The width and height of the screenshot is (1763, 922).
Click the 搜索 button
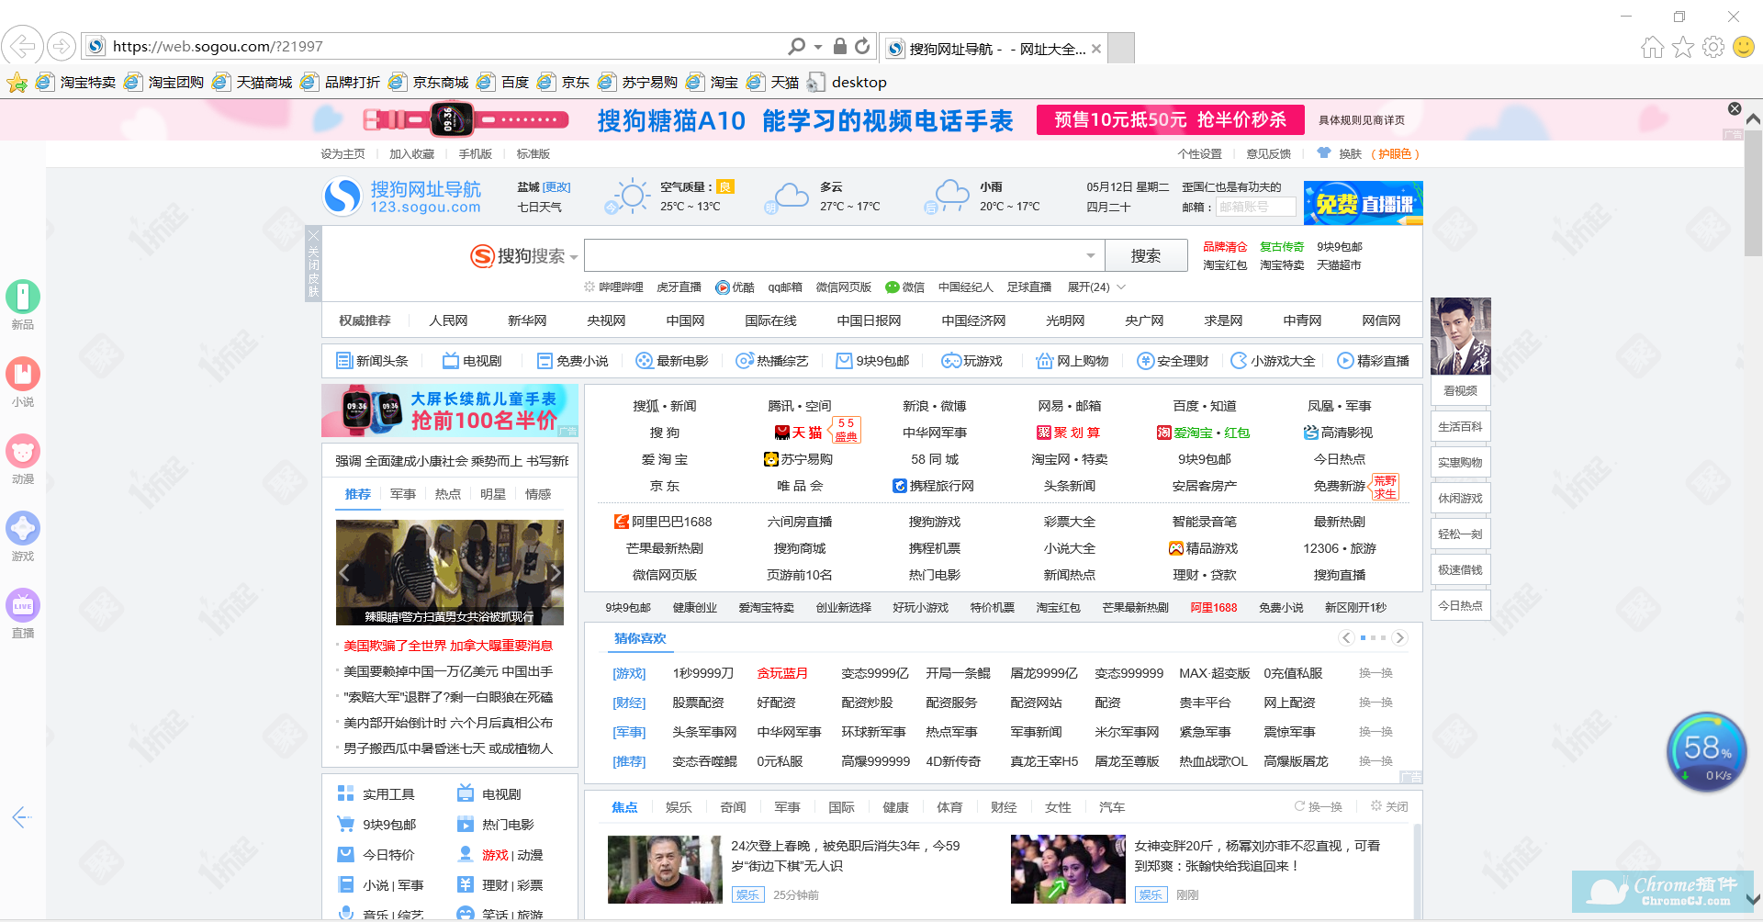coord(1146,255)
